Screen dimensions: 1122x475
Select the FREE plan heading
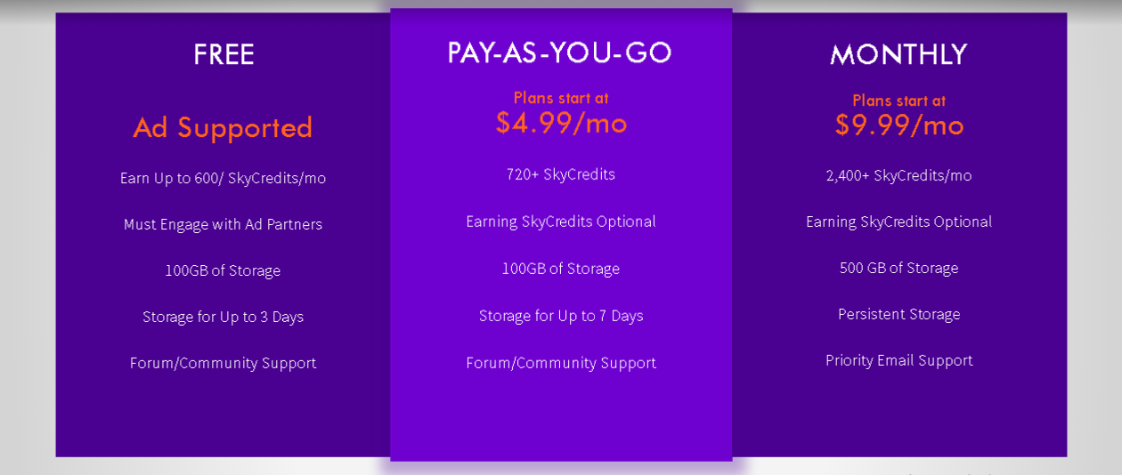(x=224, y=55)
